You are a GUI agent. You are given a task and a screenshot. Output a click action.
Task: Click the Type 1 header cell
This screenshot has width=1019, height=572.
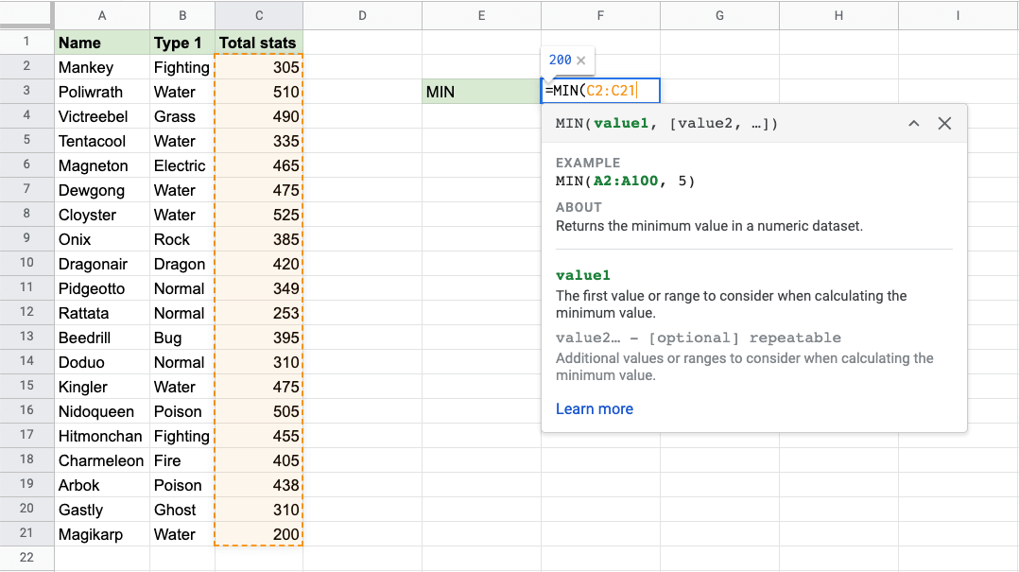(181, 43)
